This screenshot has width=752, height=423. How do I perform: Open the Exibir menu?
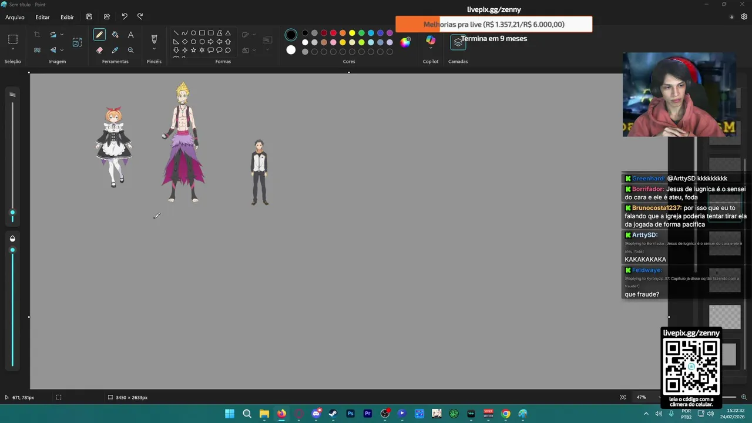pos(67,18)
